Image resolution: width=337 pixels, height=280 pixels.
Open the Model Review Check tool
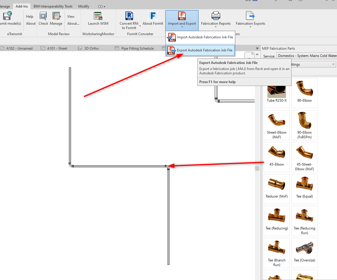43,18
